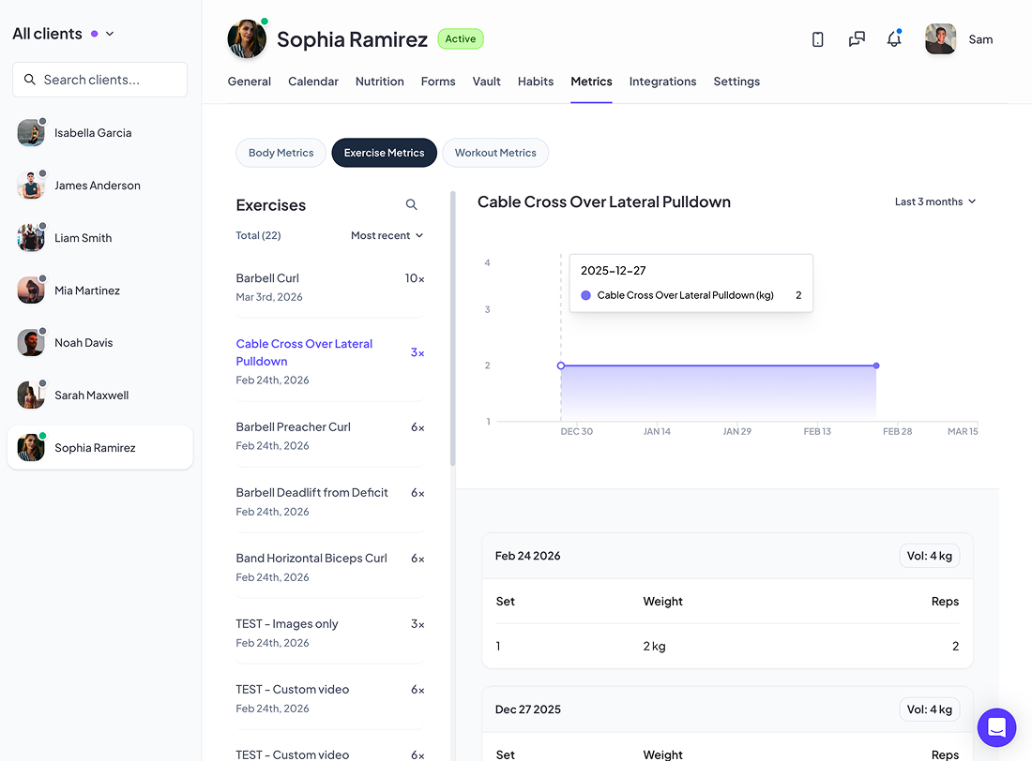Image resolution: width=1032 pixels, height=761 pixels.
Task: Open the notifications bell
Action: [x=894, y=39]
